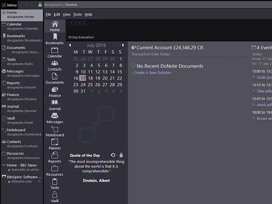Click the July 2018 month header

tap(96, 45)
